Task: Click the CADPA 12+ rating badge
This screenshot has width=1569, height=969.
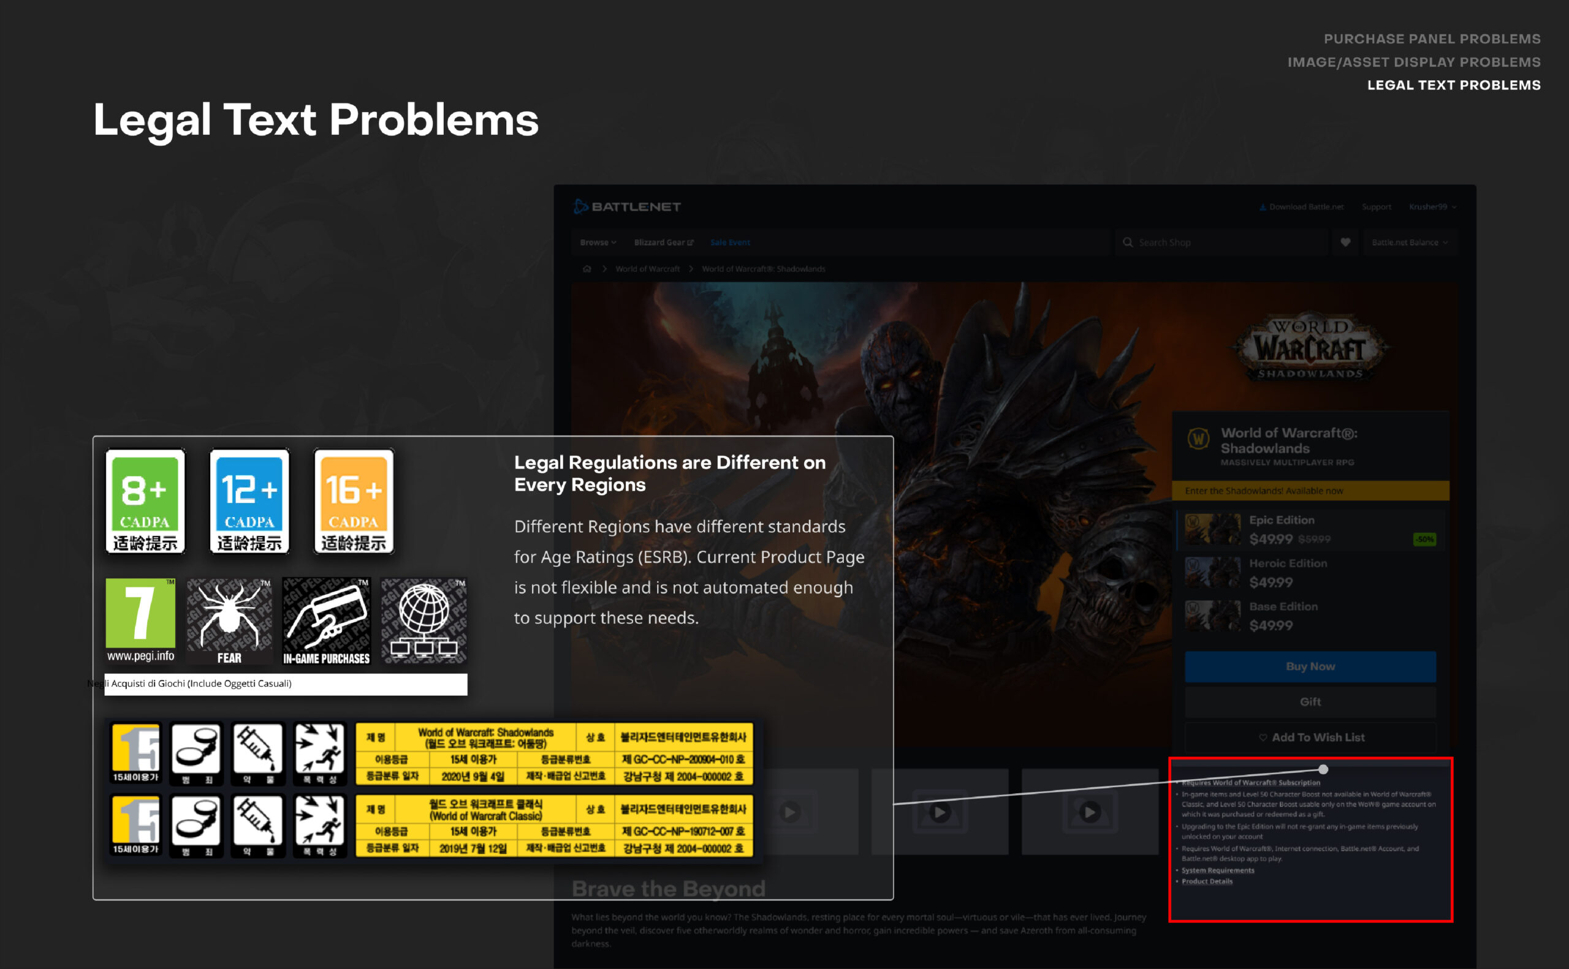Action: click(x=249, y=501)
